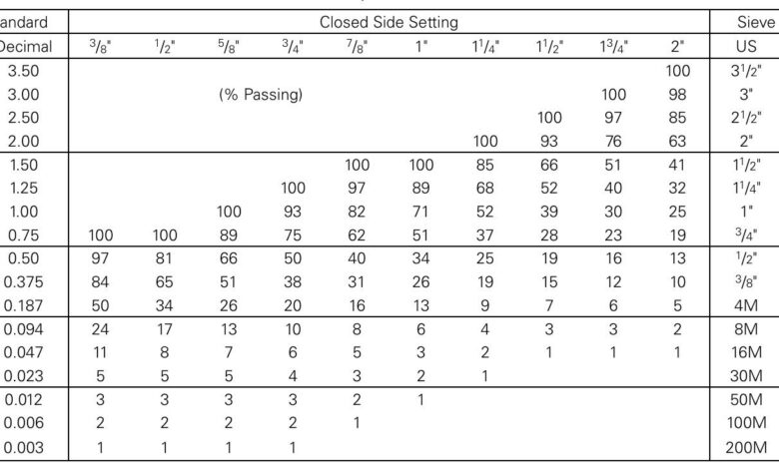Select the 3 1/2" sieve row label
779x469 pixels.
pyautogui.click(x=746, y=71)
